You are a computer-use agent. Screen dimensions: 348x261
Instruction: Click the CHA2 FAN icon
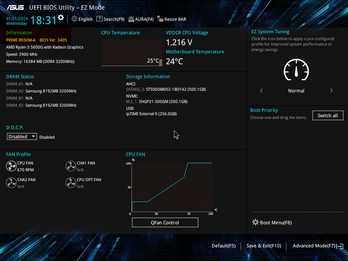tap(11, 182)
